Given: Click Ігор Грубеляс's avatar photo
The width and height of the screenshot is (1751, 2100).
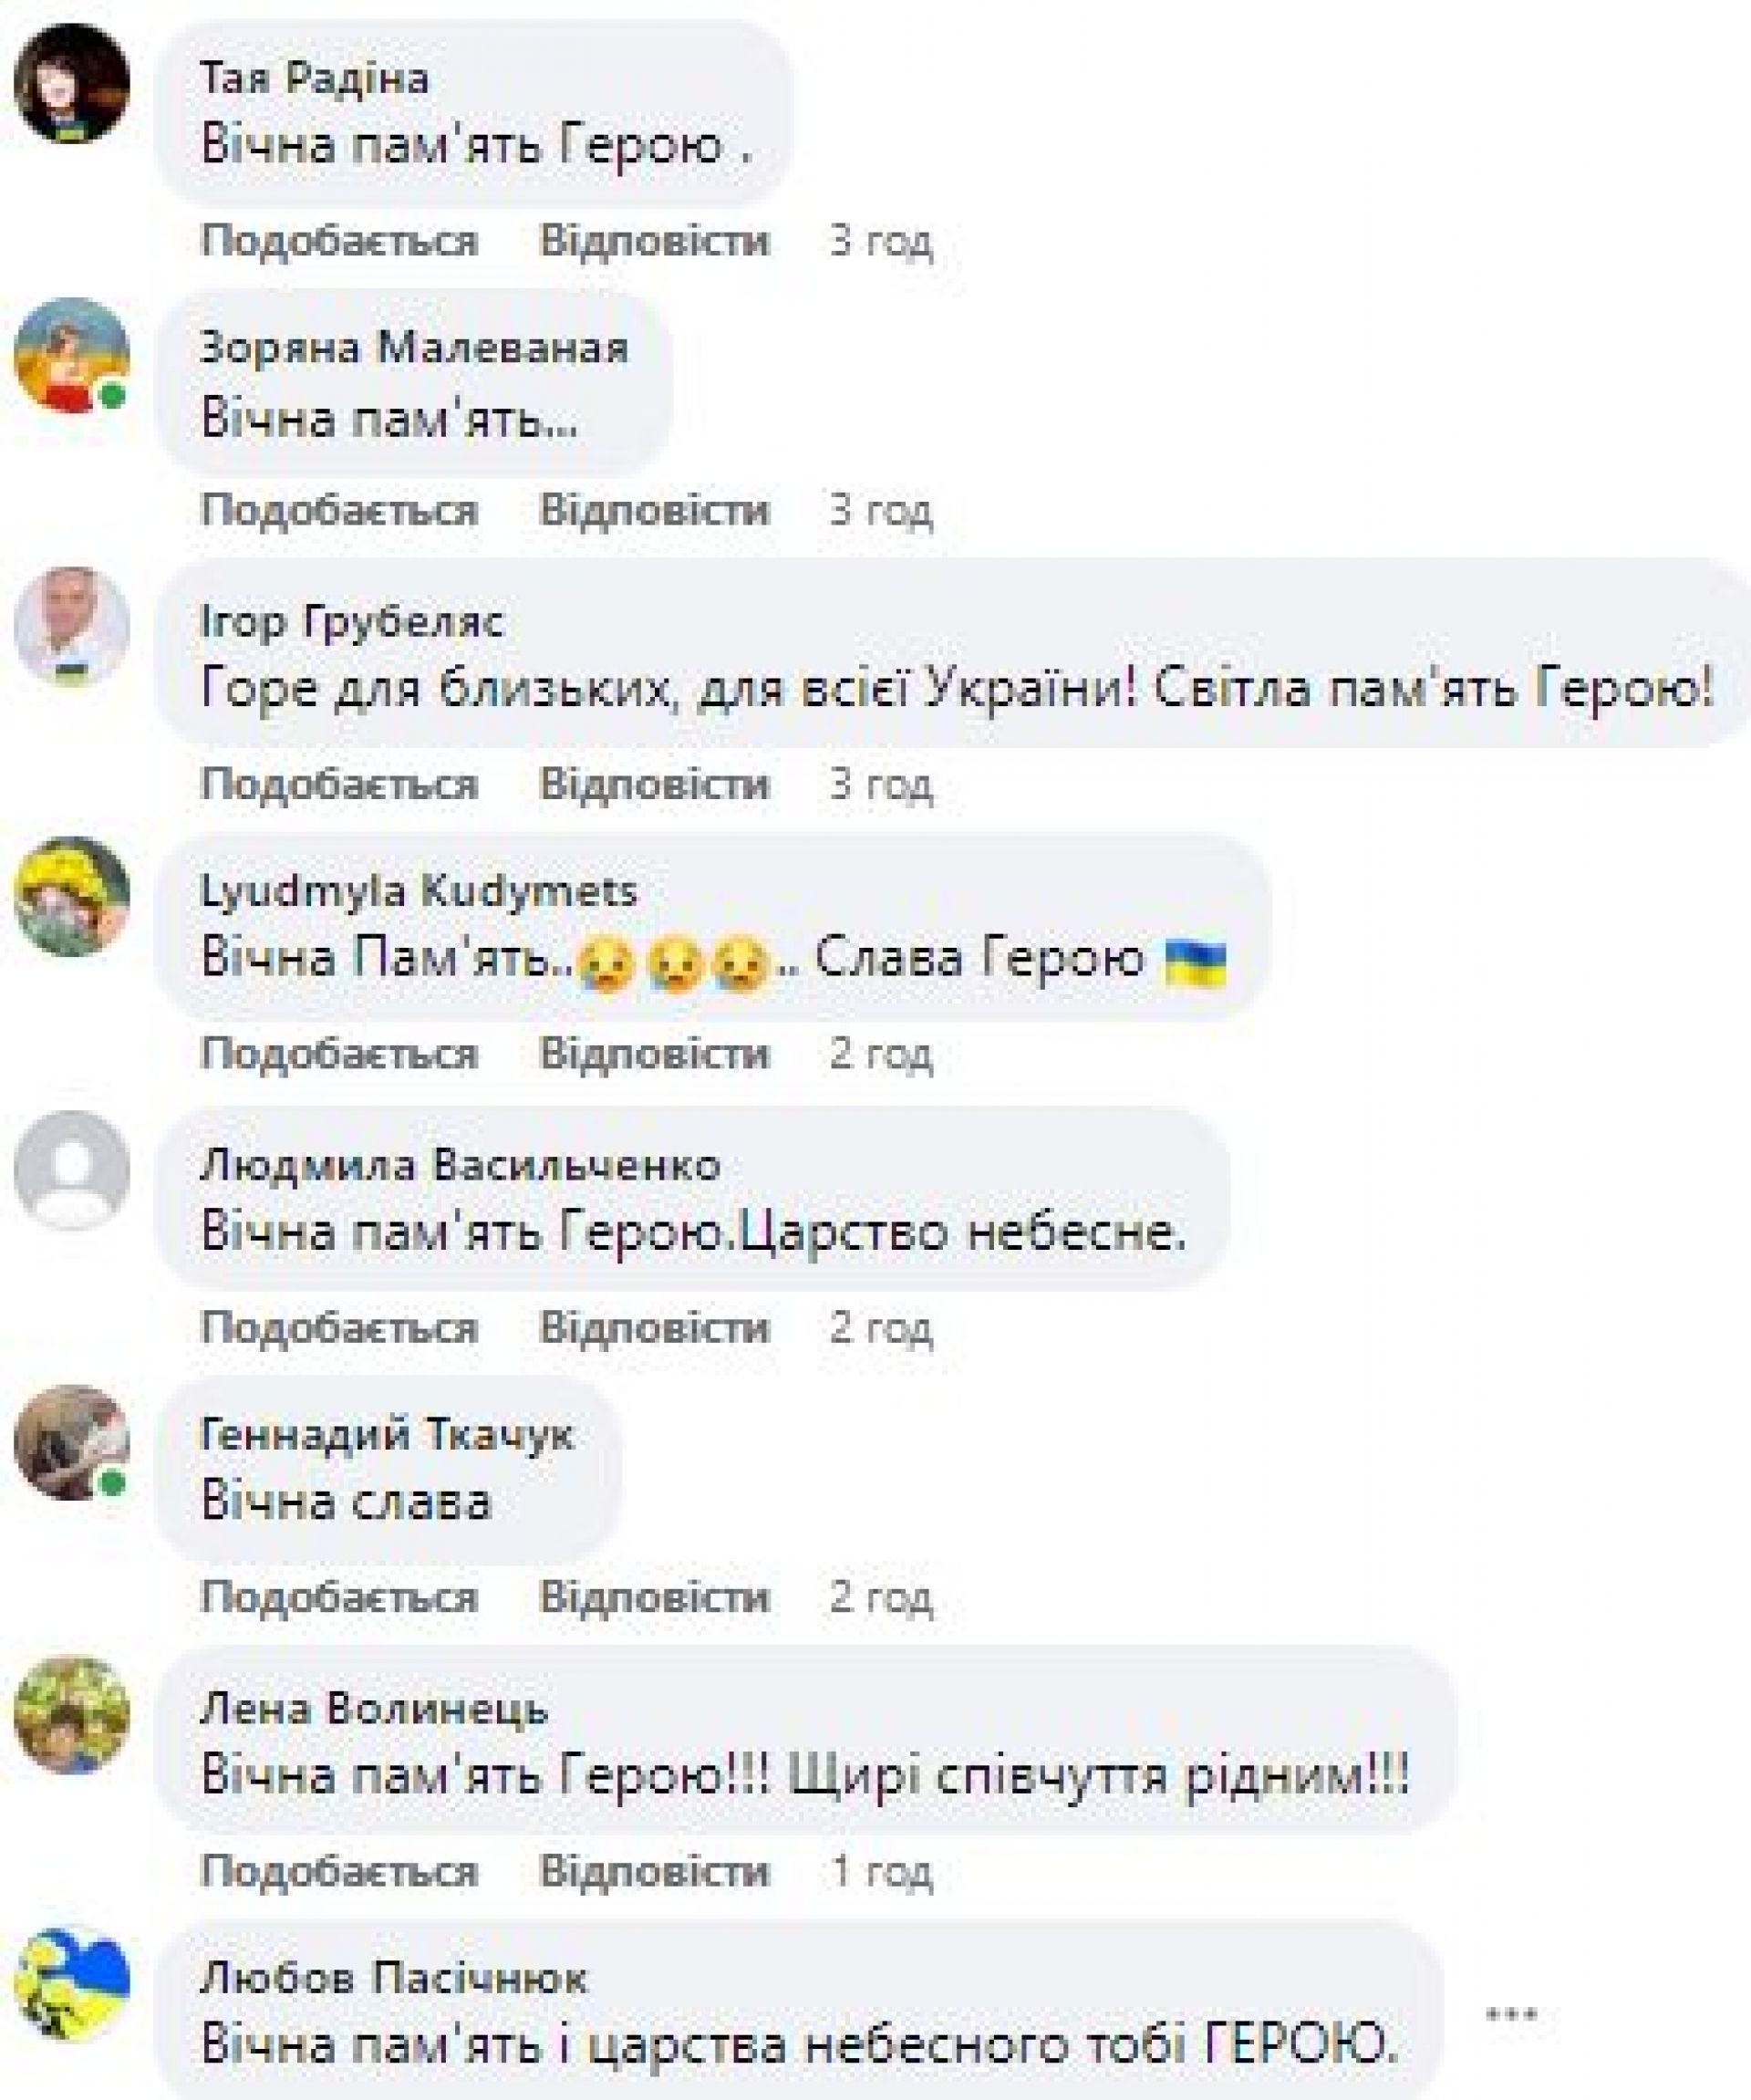Looking at the screenshot, I should (x=72, y=627).
